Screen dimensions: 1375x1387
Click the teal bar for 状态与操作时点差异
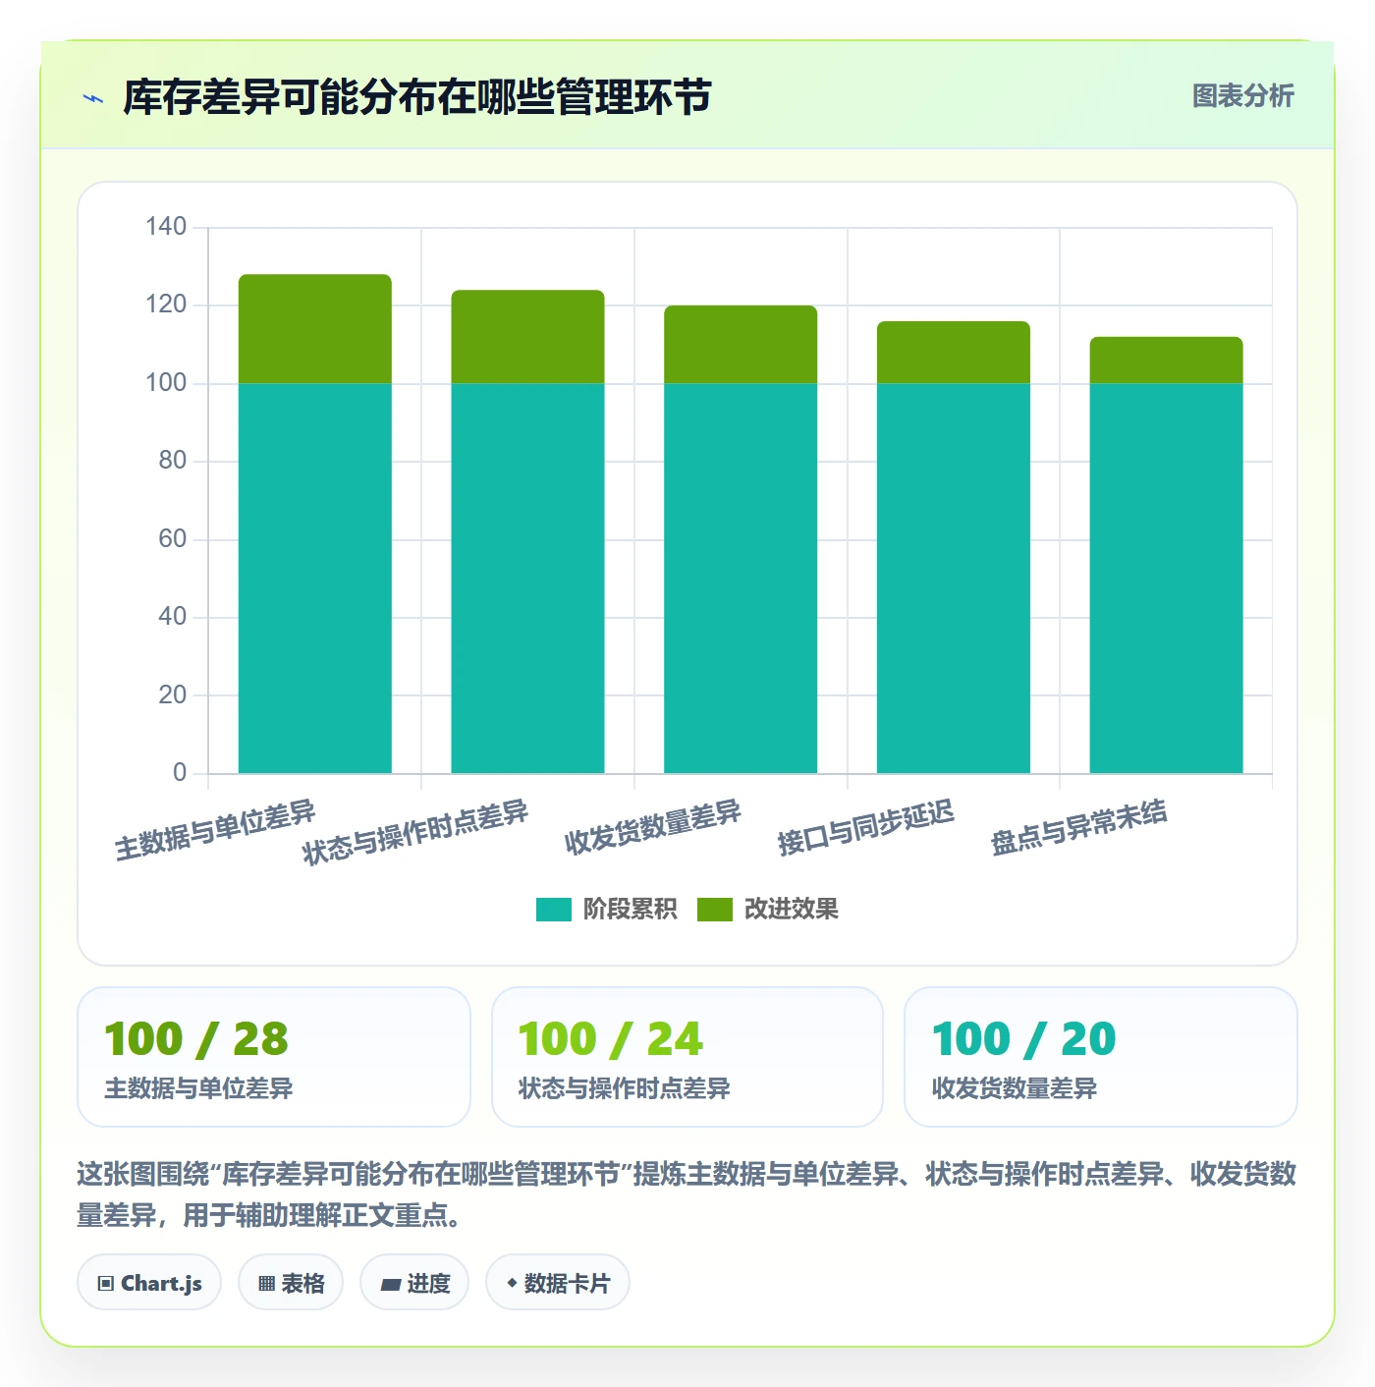coord(527,578)
